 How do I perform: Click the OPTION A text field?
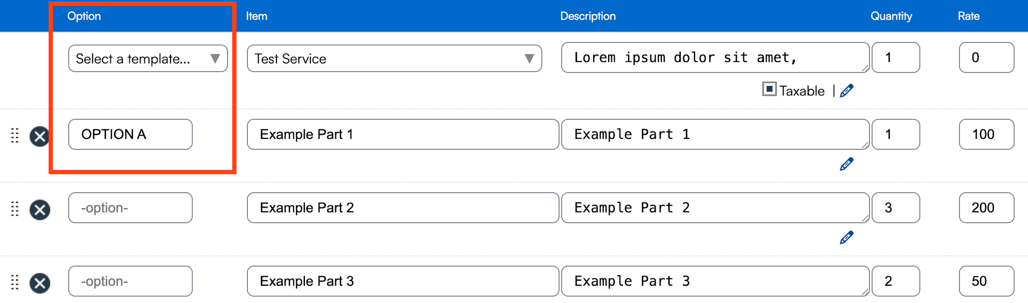(x=130, y=134)
